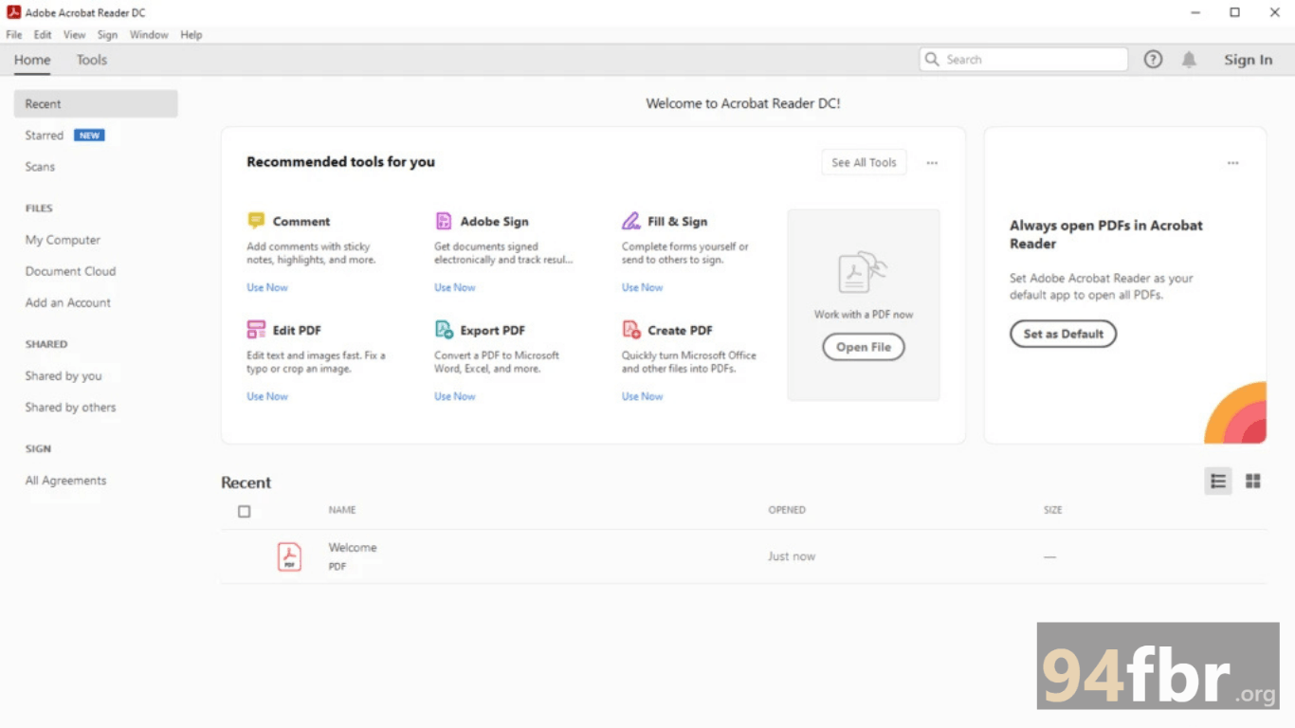Click the Set as Default button
The image size is (1295, 728).
click(x=1063, y=334)
